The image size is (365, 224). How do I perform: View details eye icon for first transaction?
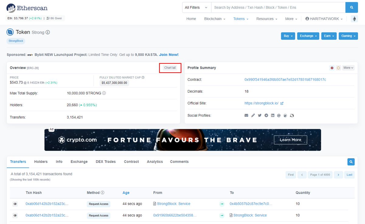coord(15,204)
